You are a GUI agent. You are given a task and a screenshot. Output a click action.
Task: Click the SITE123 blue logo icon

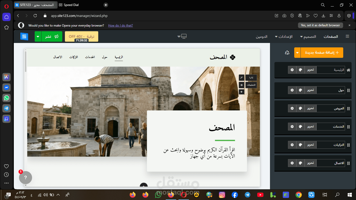(24, 36)
